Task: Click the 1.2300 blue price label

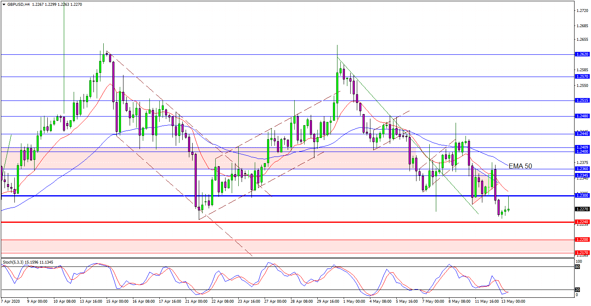Action: [582, 196]
